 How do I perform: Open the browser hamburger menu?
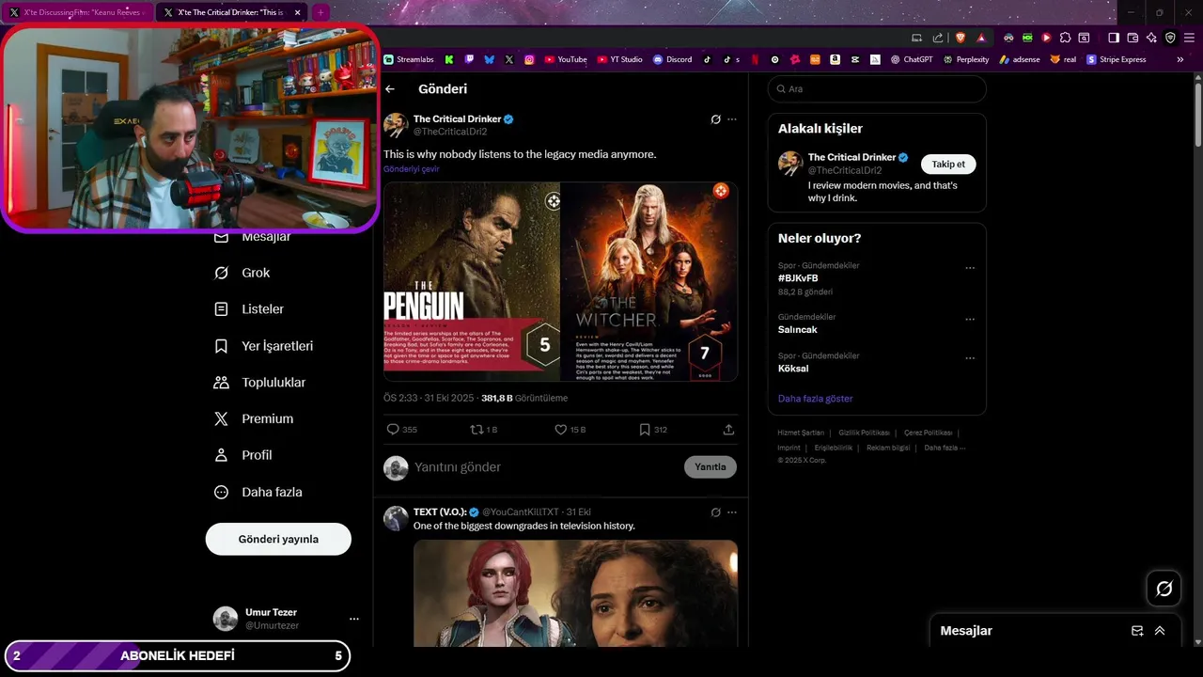coord(1189,38)
